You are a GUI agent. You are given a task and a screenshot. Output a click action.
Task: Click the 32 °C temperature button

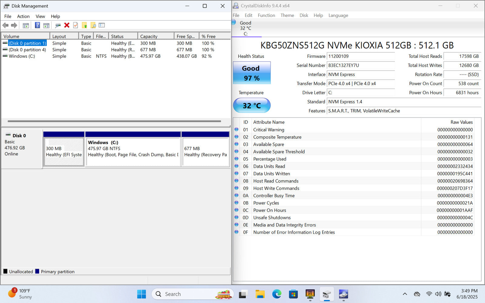[x=252, y=105]
